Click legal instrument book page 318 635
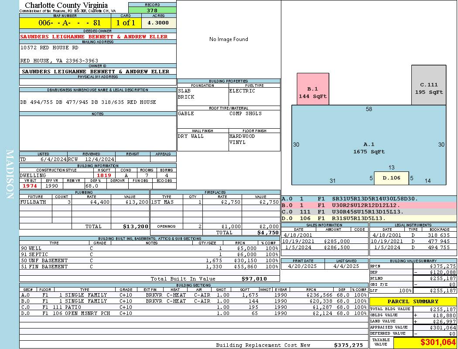This screenshot has width=458, height=349. click(439, 235)
